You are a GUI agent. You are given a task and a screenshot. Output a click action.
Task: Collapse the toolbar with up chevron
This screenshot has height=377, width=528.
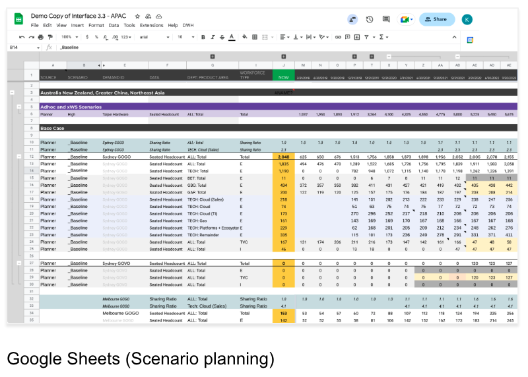[454, 37]
